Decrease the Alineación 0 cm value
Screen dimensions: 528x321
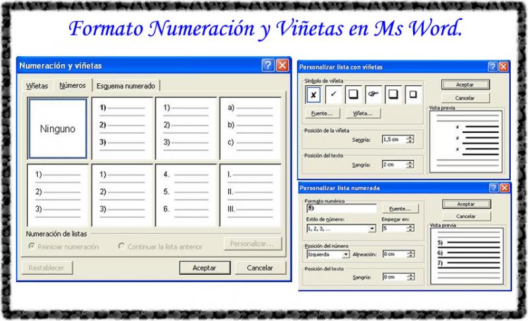(411, 256)
